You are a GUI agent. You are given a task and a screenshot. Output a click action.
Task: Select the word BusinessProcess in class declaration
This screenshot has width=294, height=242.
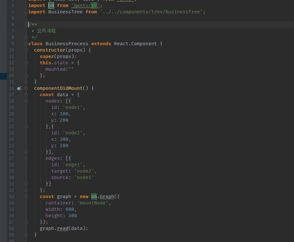67,44
